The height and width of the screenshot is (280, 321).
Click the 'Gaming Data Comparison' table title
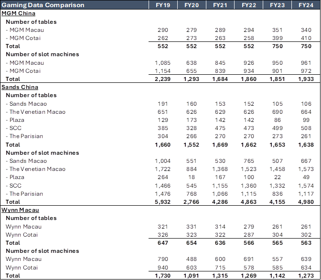point(43,5)
